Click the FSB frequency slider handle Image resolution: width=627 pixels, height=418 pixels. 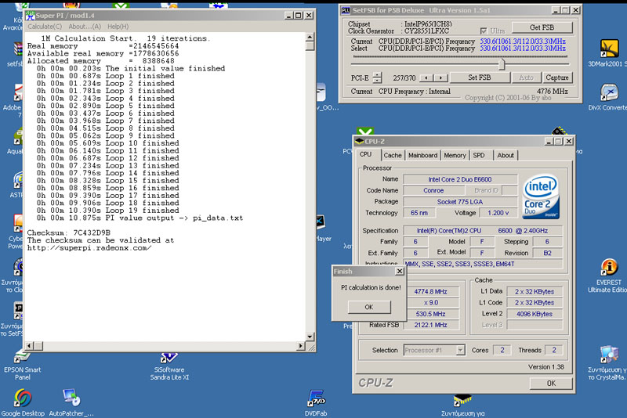tap(502, 63)
